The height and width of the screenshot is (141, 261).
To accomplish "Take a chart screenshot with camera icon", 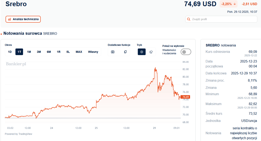I will pyautogui.click(x=113, y=52).
